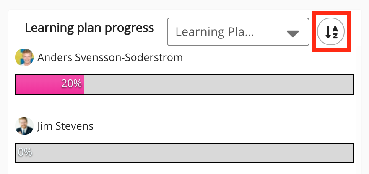Viewport: 369px width, 174px height.
Task: Click the down arrow inside sort button
Action: [328, 32]
